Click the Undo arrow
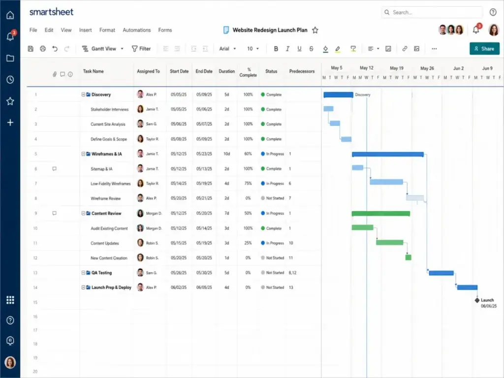Screen dimensions: 504x378 55,49
